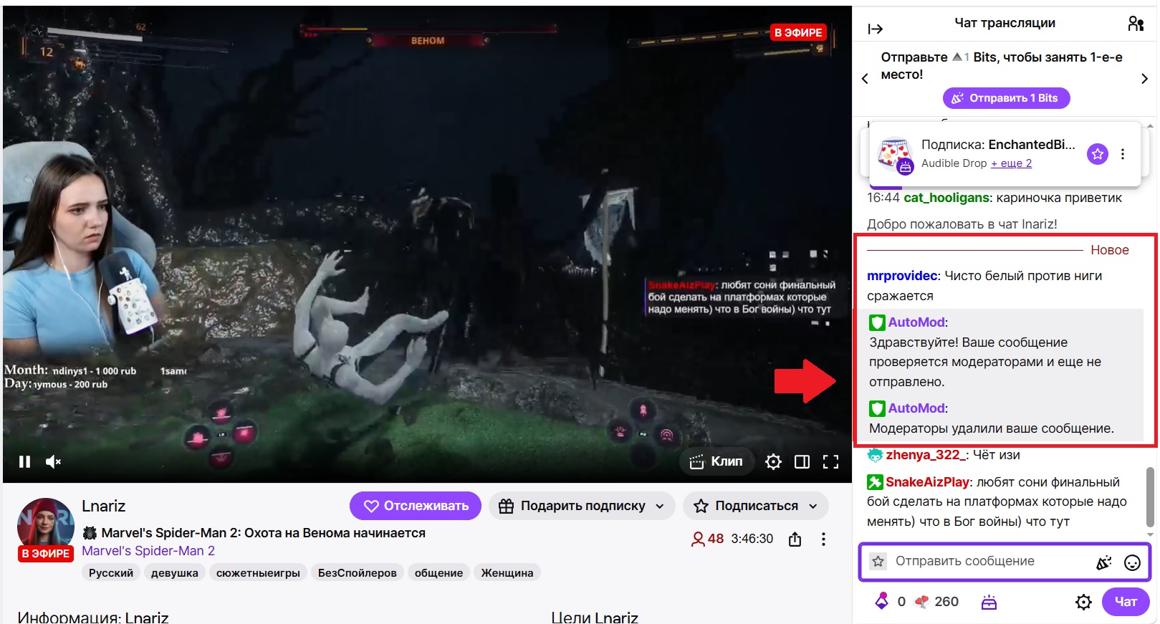This screenshot has width=1160, height=624.
Task: Create a clip with the Клип button
Action: tap(716, 461)
